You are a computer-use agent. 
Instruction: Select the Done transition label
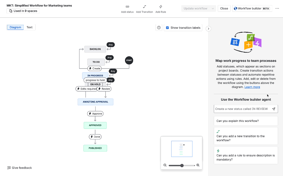coord(95,137)
